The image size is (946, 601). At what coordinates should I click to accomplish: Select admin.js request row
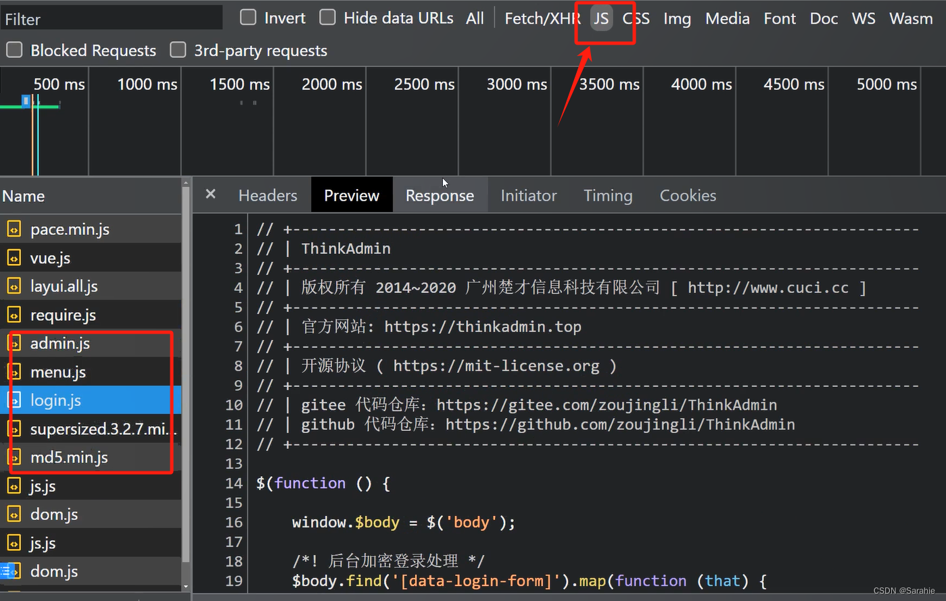coord(91,343)
